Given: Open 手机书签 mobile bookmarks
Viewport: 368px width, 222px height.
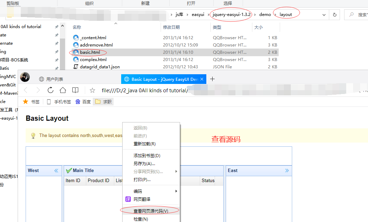Looking at the screenshot, I should [59, 102].
